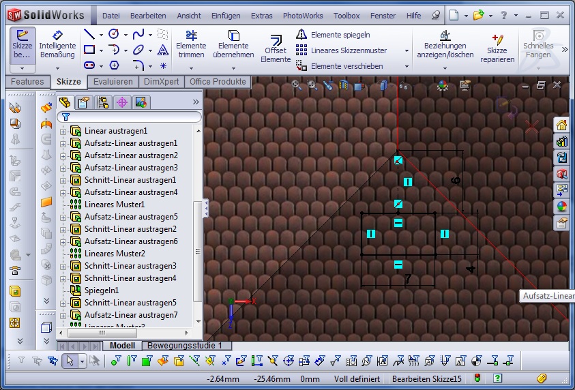This screenshot has height=390, width=575.
Task: Expand the Schnitt-Linear austragen2 tree node
Action: [63, 229]
